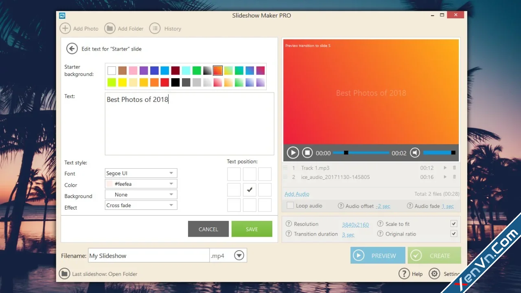Go back with the arrow beside Edit text
The width and height of the screenshot is (521, 293).
coord(72,49)
